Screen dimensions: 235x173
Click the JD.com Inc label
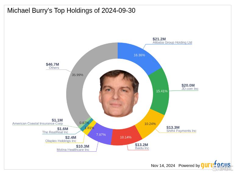190,89
